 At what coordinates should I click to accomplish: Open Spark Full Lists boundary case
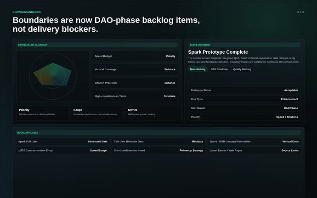[63, 141]
